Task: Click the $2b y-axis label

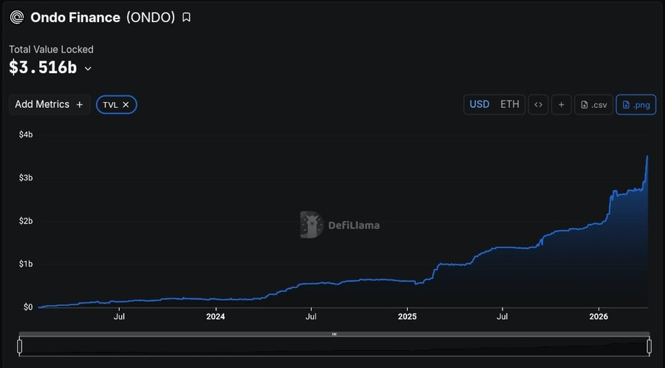Action: 25,221
